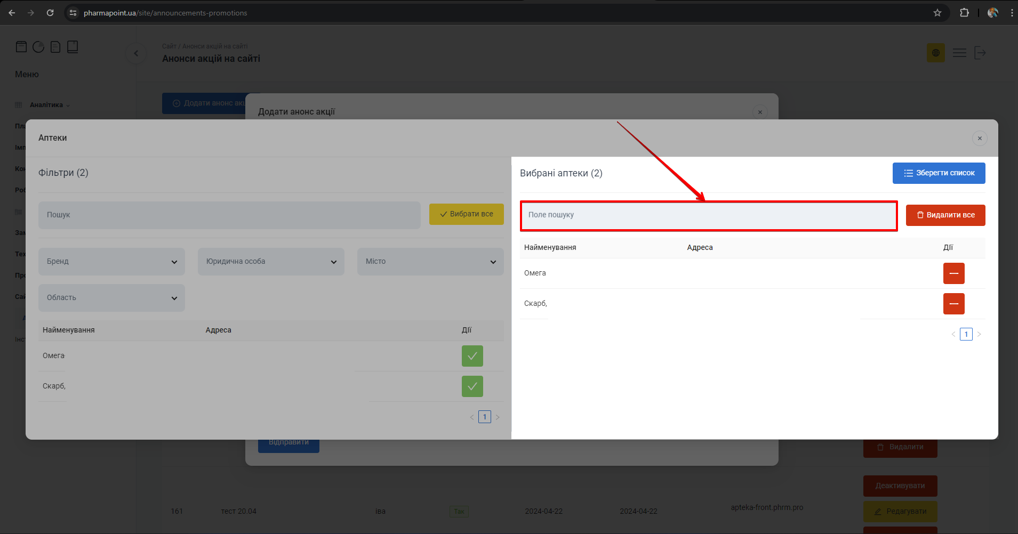Reload the page in the browser

[50, 13]
